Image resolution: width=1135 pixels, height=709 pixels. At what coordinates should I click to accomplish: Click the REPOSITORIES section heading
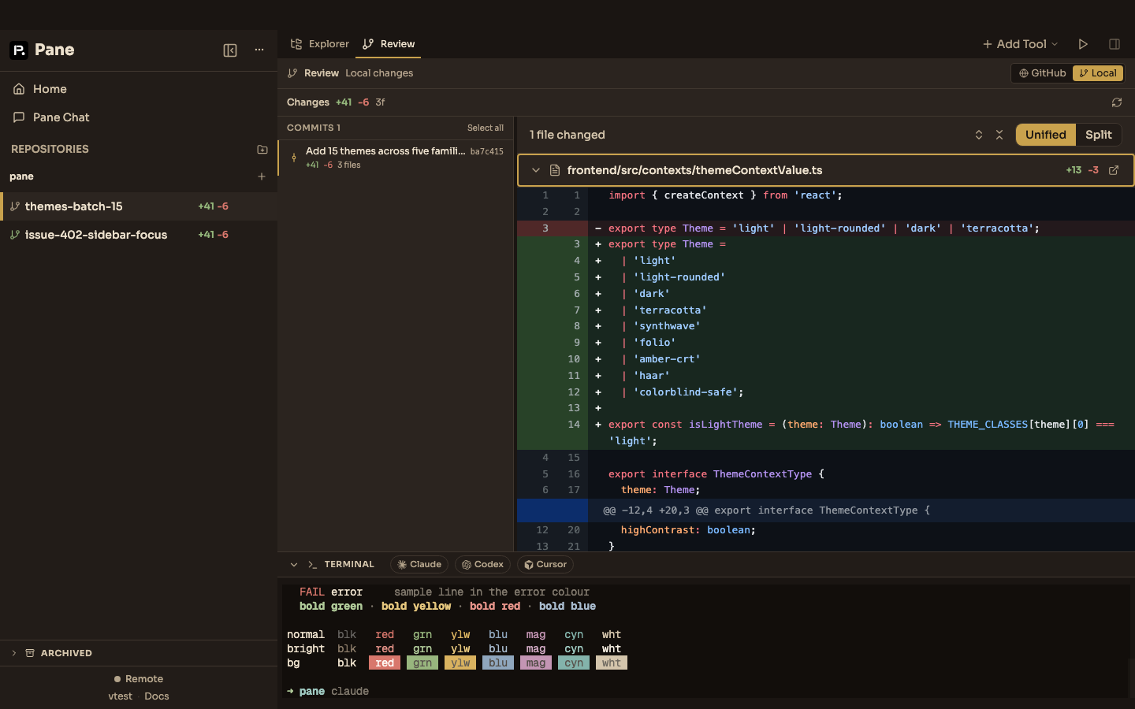point(50,149)
